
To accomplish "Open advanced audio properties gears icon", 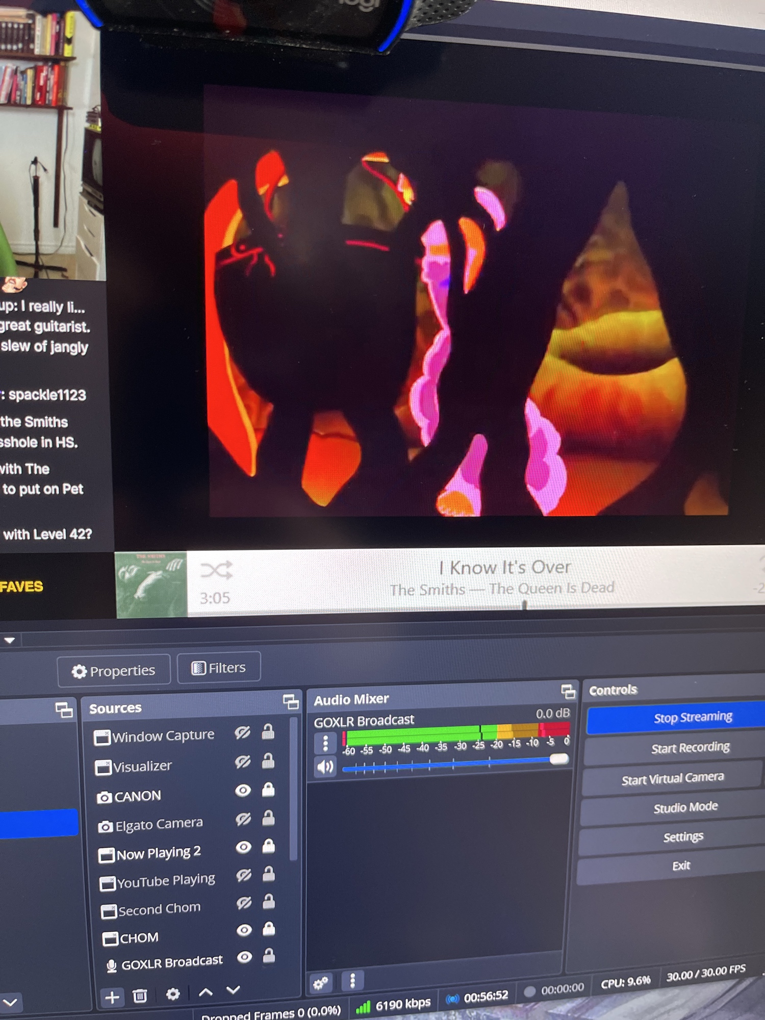I will (321, 983).
